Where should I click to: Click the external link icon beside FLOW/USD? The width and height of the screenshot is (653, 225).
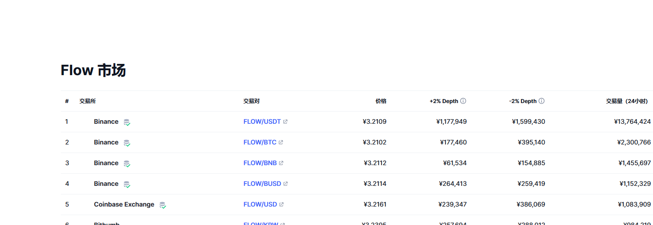point(281,204)
